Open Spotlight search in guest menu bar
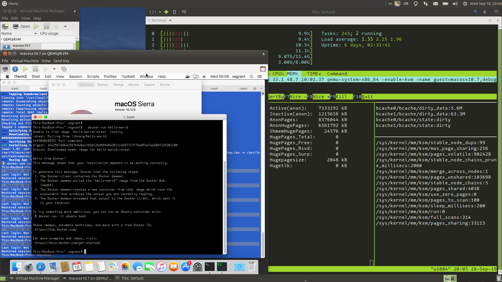Image resolution: width=502 pixels, height=282 pixels. tap(251, 77)
